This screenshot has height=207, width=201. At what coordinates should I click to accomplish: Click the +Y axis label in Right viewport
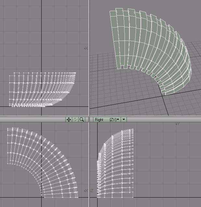[x=178, y=124]
